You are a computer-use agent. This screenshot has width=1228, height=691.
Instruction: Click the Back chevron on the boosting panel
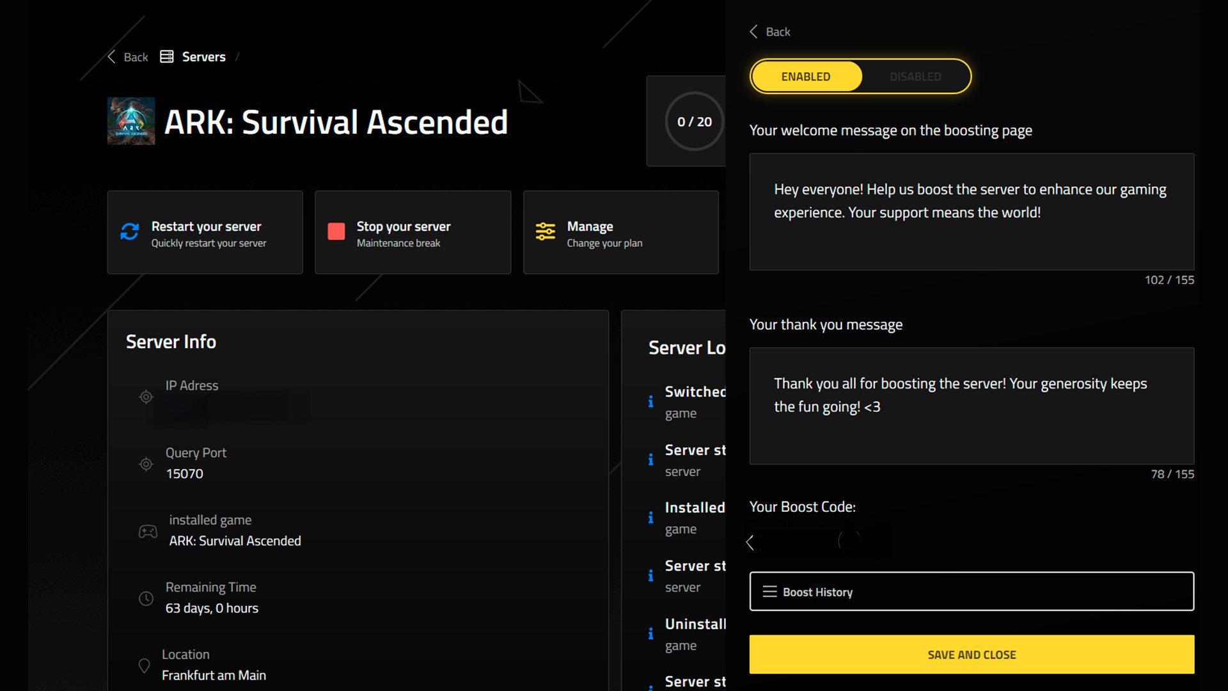pyautogui.click(x=754, y=31)
